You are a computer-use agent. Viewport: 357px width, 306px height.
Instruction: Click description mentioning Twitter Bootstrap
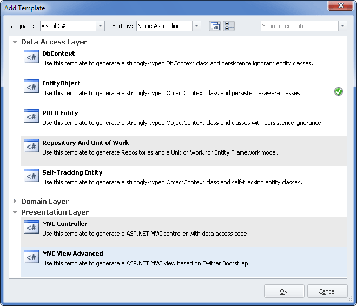tap(146, 263)
